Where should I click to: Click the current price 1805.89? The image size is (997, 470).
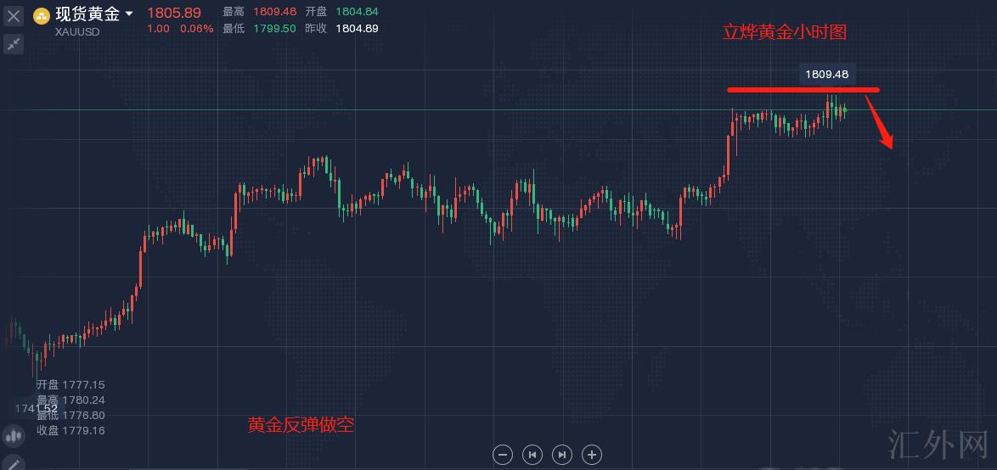tap(174, 13)
